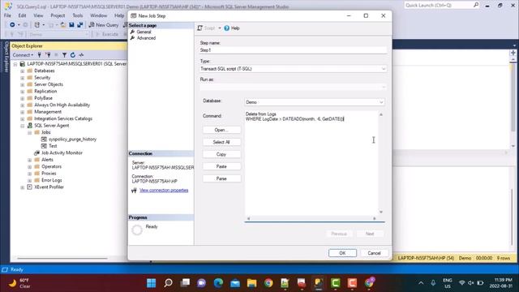Click the disconnect icon in Object Explorer toolbar
519x292 pixels.
pos(48,55)
